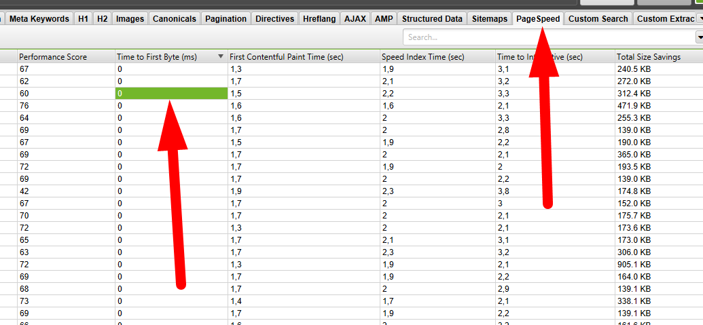
Task: Click the Performance Score value 60
Action: click(x=66, y=94)
